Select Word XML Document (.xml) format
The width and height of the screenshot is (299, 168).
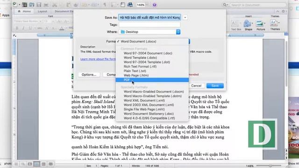tap(152, 100)
